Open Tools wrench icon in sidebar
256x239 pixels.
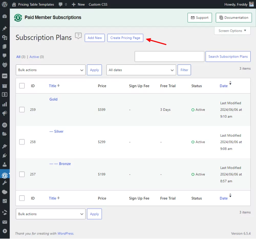click(5, 183)
